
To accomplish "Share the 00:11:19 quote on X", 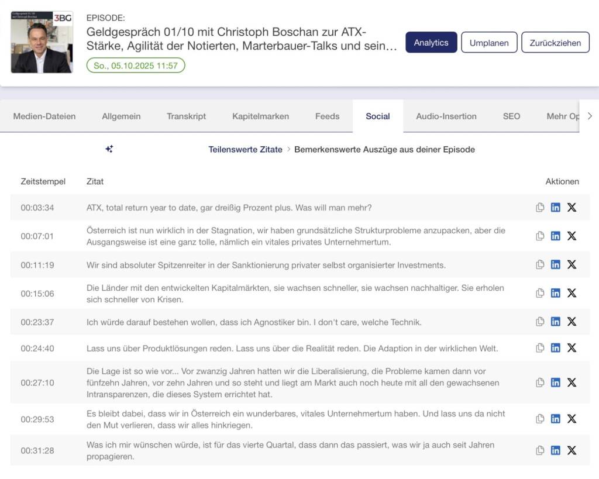I will pos(572,264).
